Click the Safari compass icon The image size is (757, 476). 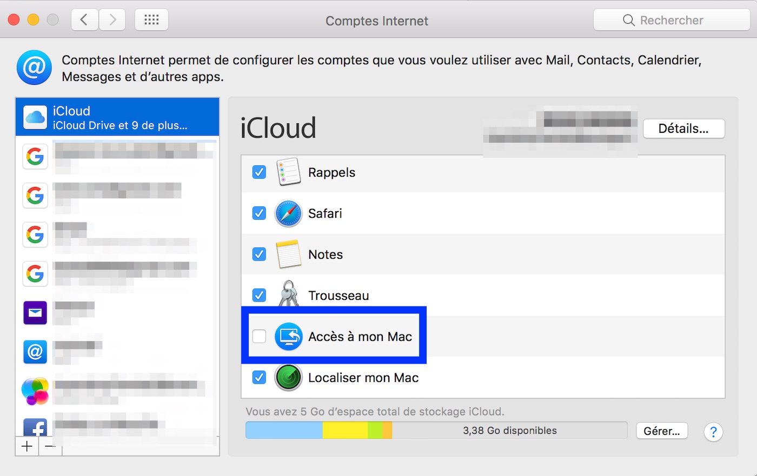click(288, 213)
